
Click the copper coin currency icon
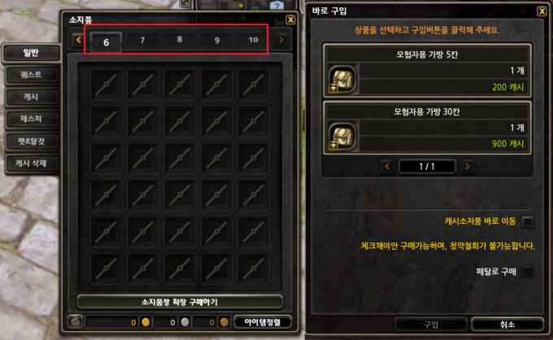224,322
